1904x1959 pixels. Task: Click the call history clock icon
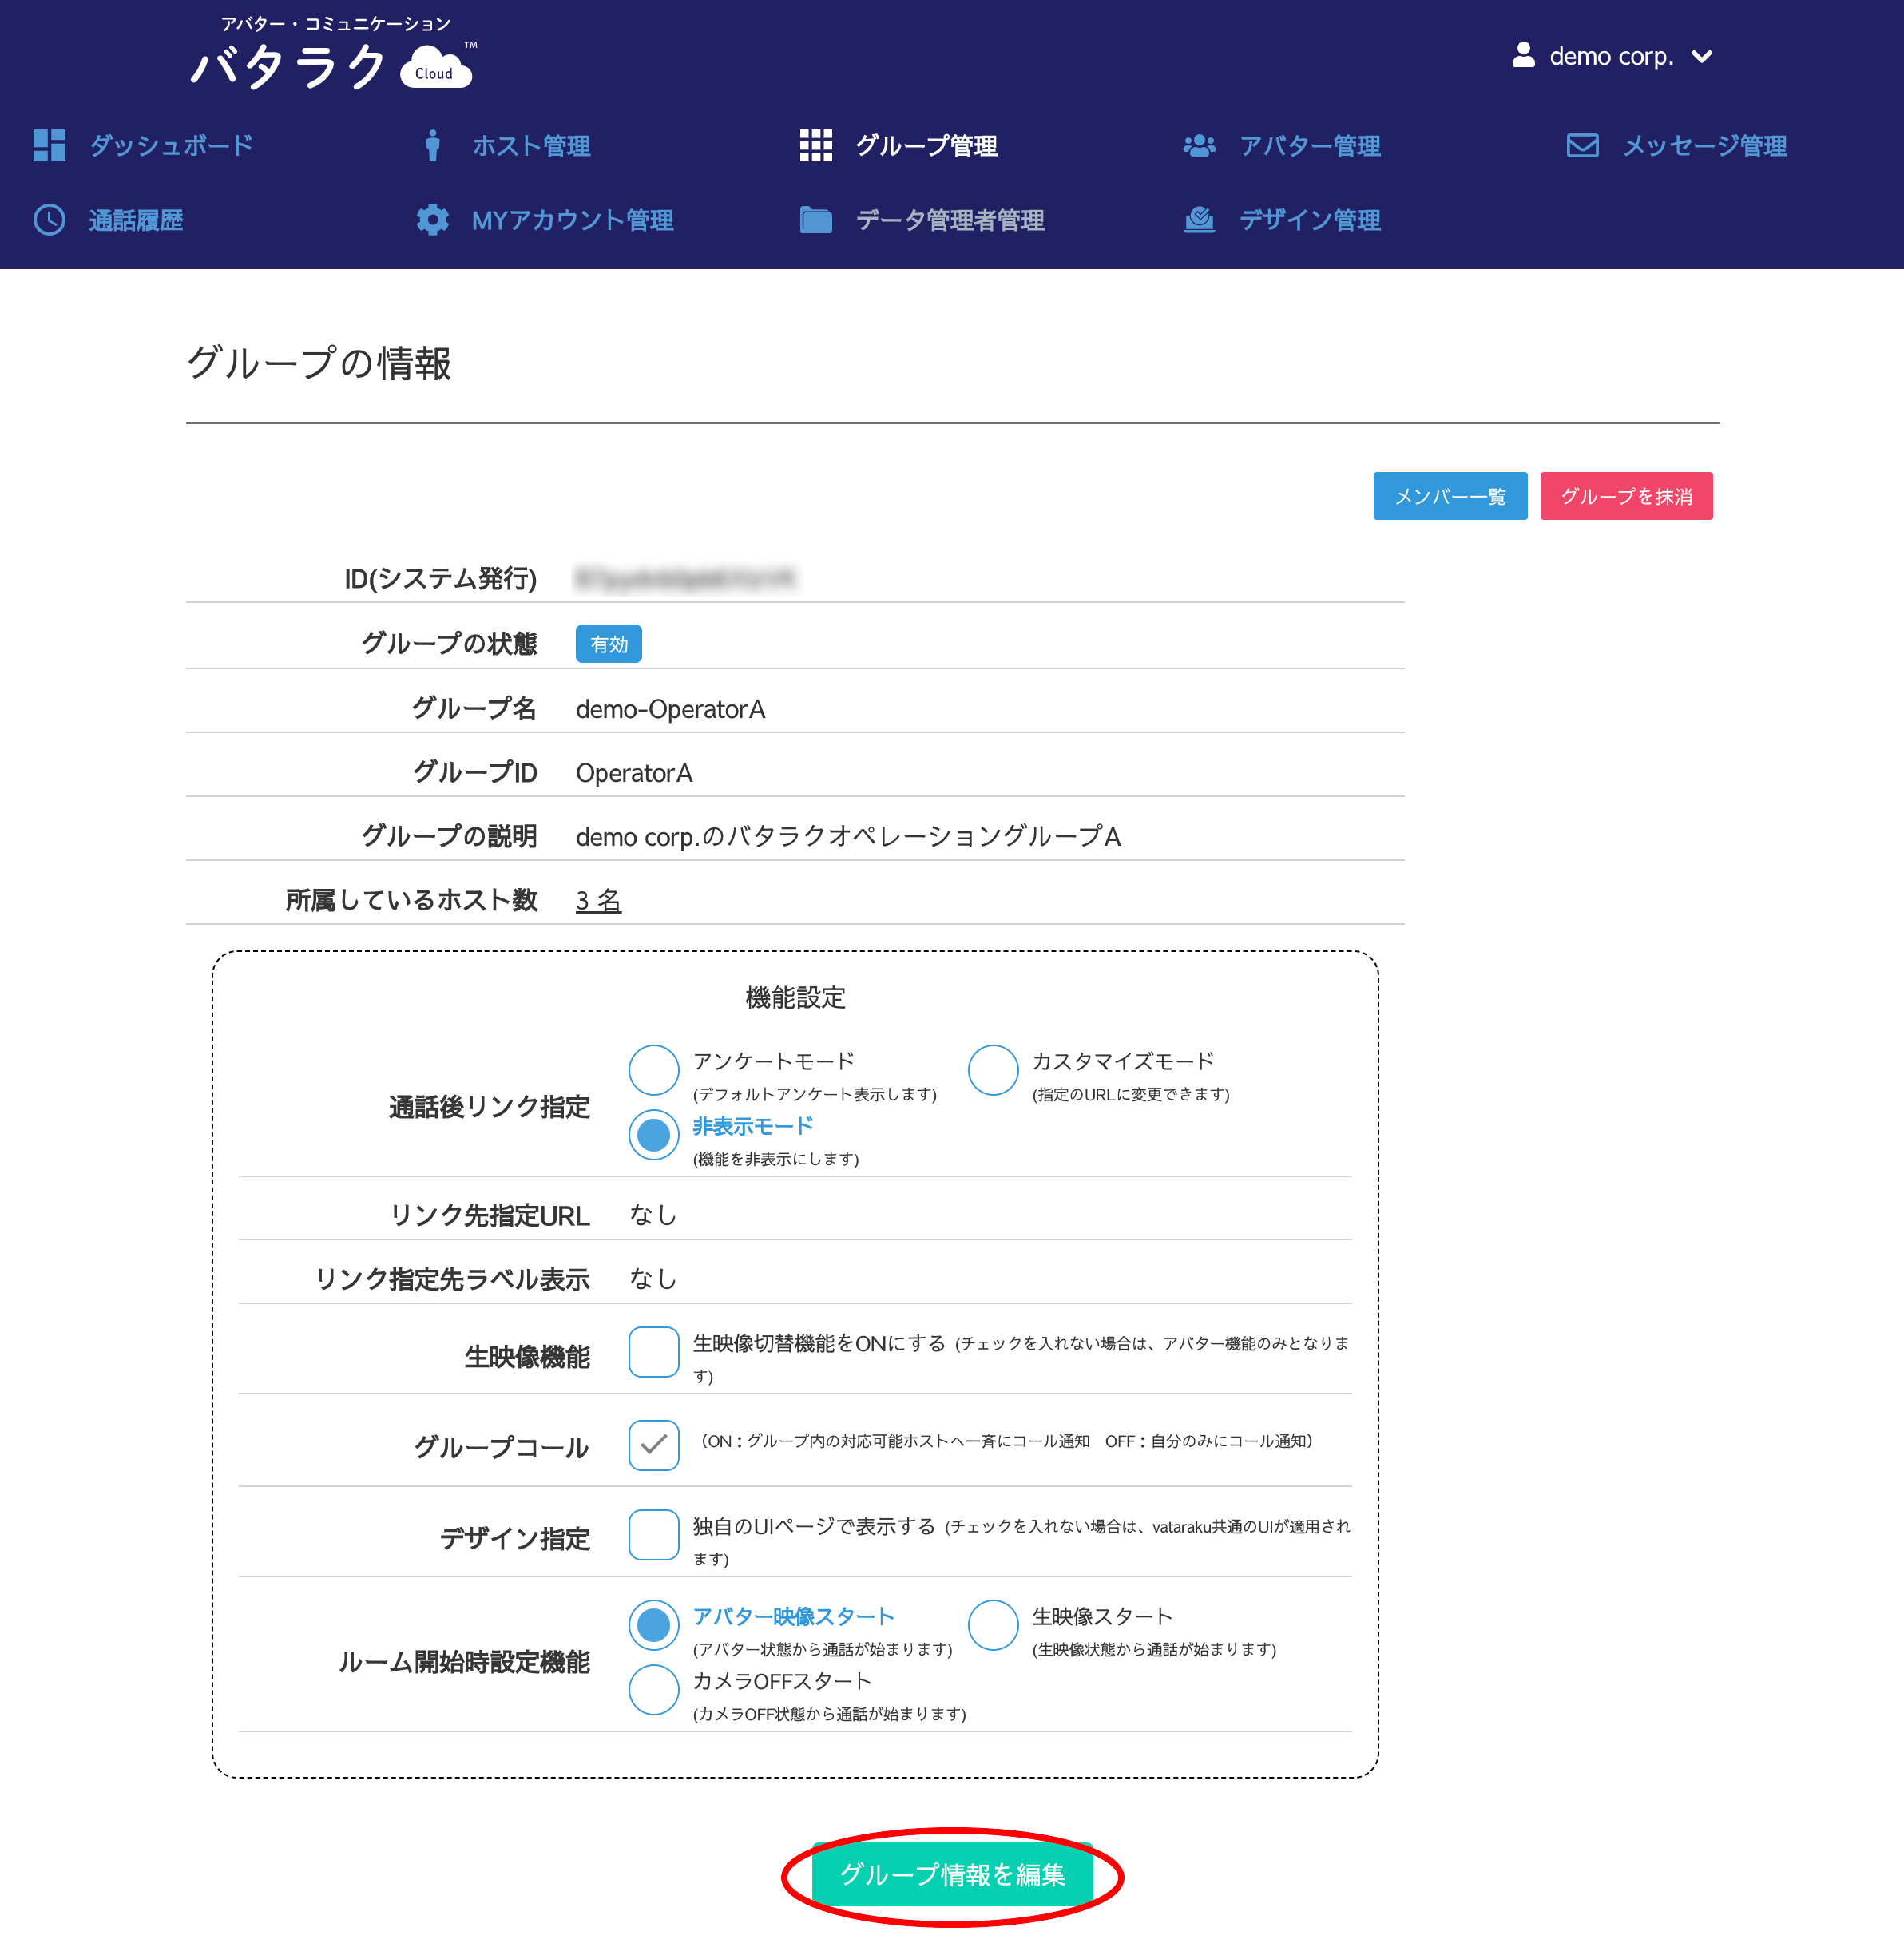(x=49, y=220)
